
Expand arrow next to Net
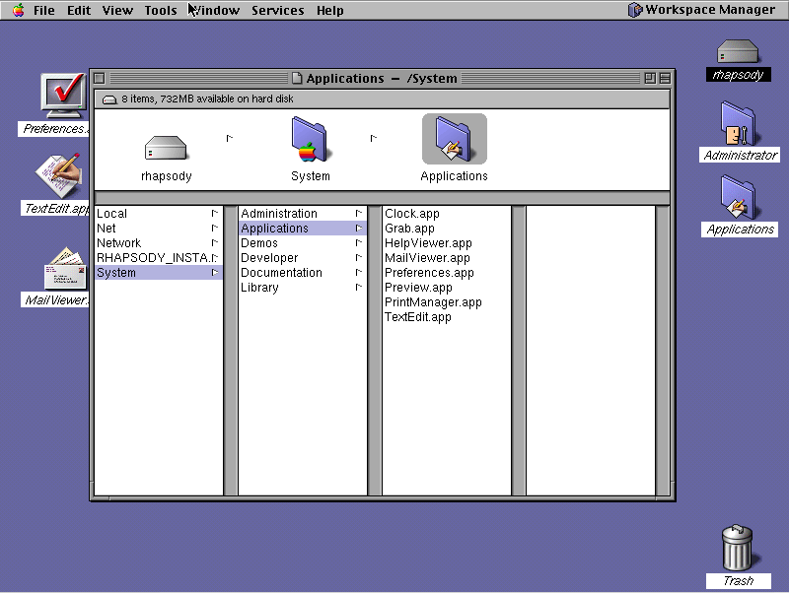click(215, 228)
